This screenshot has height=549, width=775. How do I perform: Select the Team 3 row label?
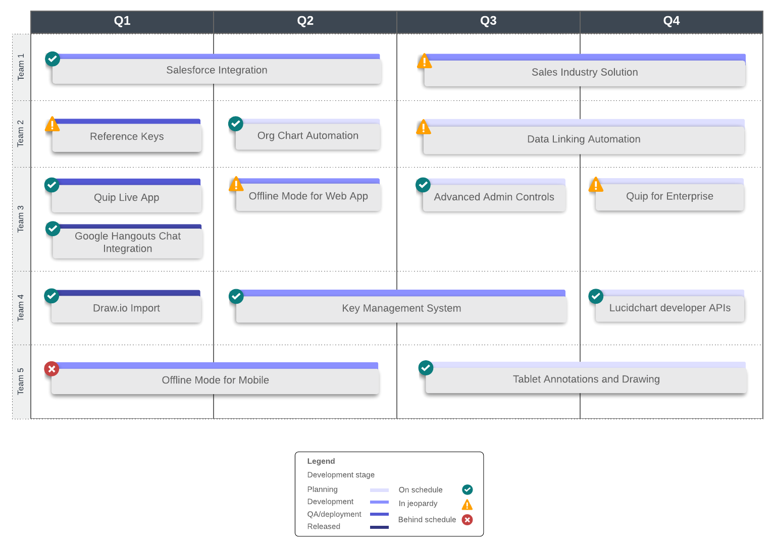pyautogui.click(x=21, y=218)
